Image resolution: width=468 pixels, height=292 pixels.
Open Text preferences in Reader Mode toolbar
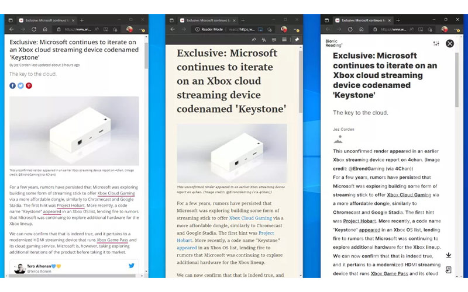click(x=264, y=40)
